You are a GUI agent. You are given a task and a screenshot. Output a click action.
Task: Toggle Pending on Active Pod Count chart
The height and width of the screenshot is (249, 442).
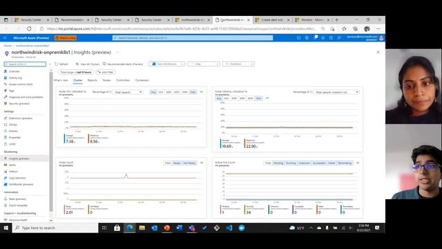(278, 163)
